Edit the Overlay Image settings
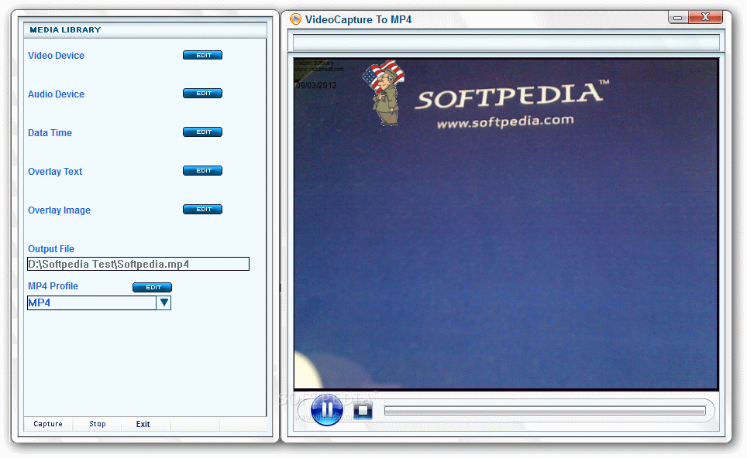 pyautogui.click(x=202, y=209)
